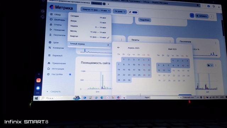Viewport: 227px width, 128px height.
Task: Open the По дням grouping dropdown
Action: pos(120,11)
